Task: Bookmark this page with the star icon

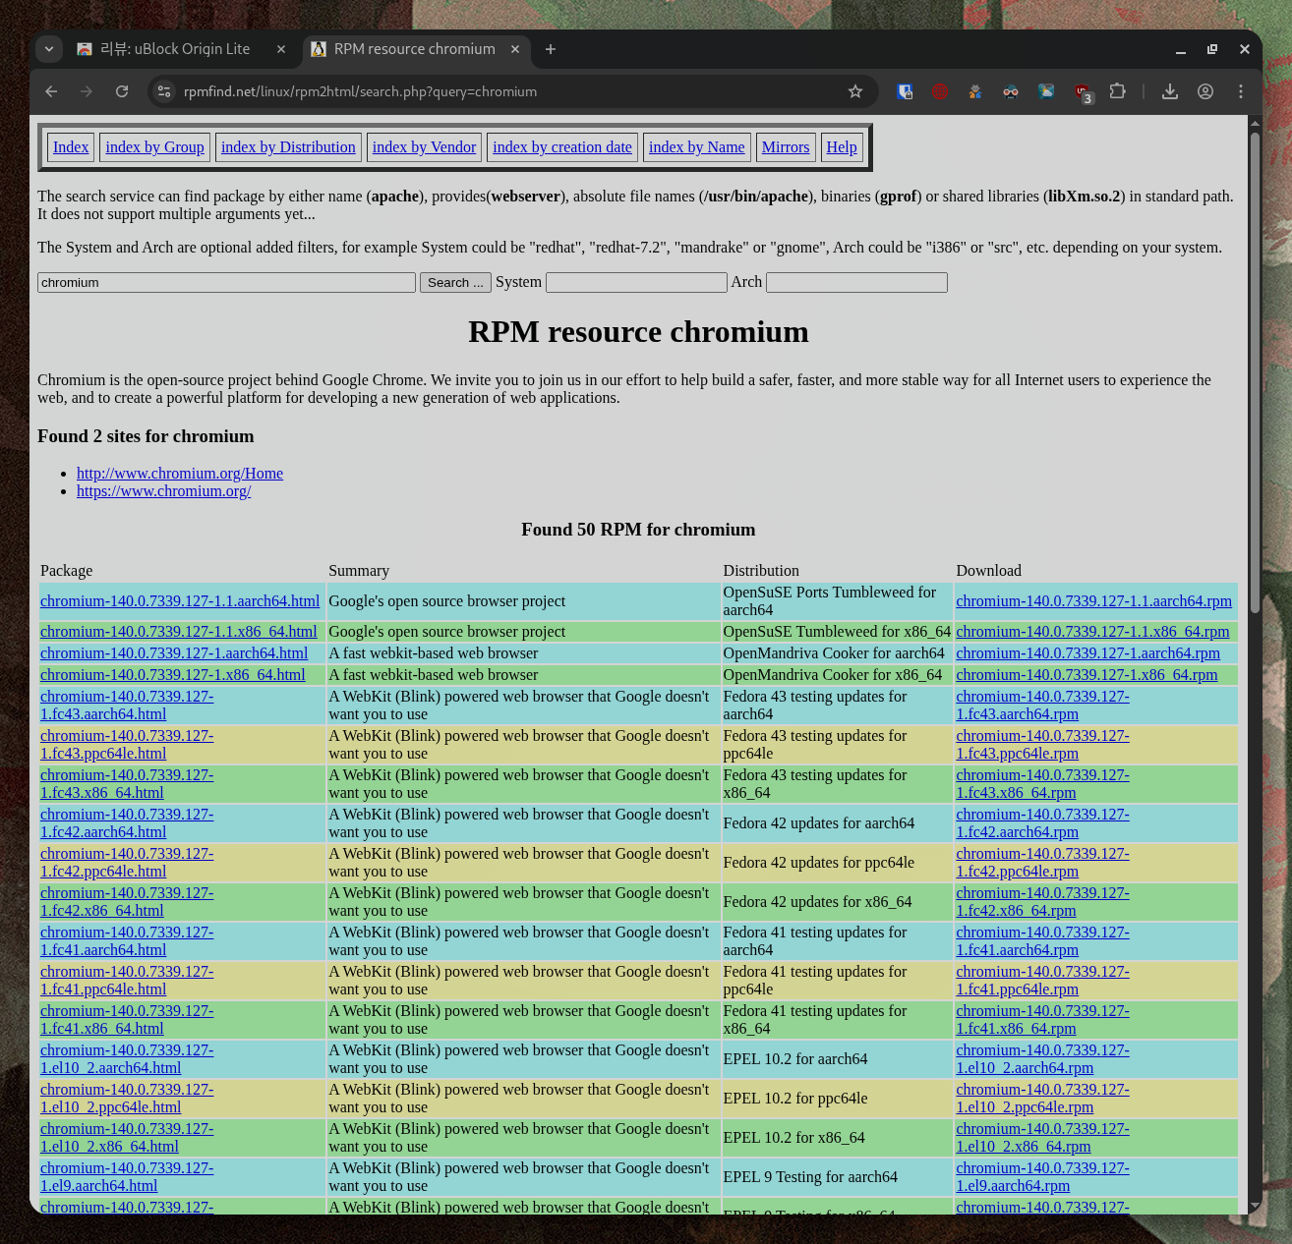Action: tap(855, 91)
